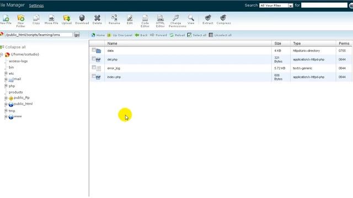The width and height of the screenshot is (353, 198).
Task: Sort by the Size column header
Action: tap(277, 43)
